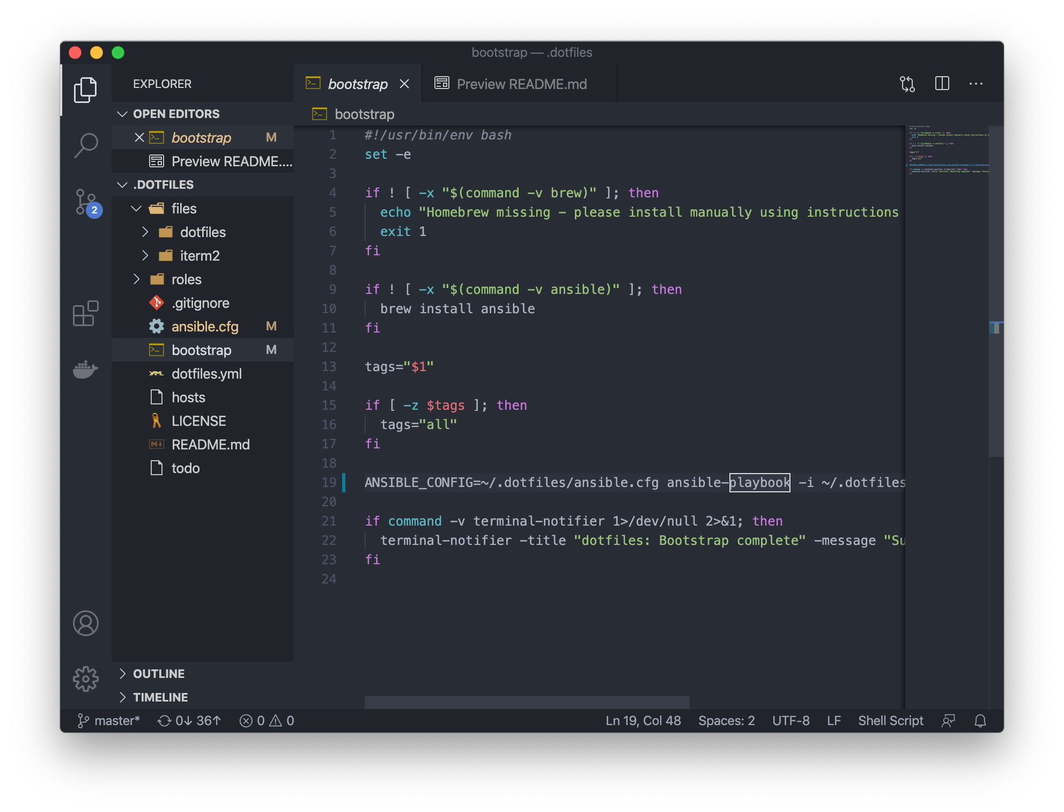The height and width of the screenshot is (812, 1064).
Task: Open the Docker view
Action: [86, 370]
